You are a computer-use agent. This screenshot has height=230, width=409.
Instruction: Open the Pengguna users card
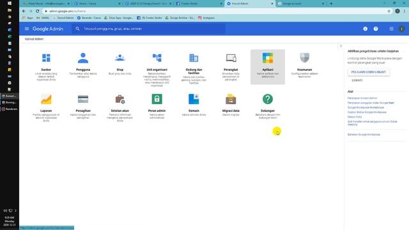click(83, 66)
